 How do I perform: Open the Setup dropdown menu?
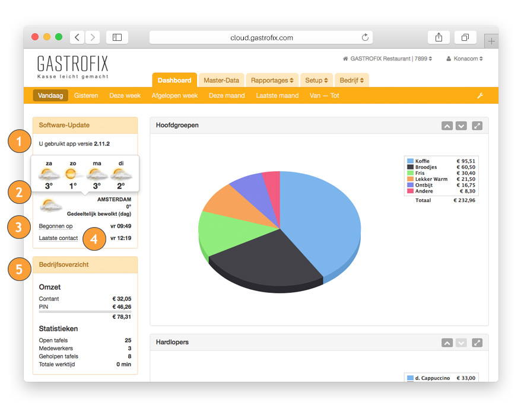(x=317, y=80)
